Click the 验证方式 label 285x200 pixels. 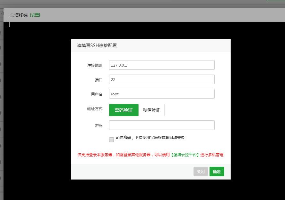(x=95, y=109)
